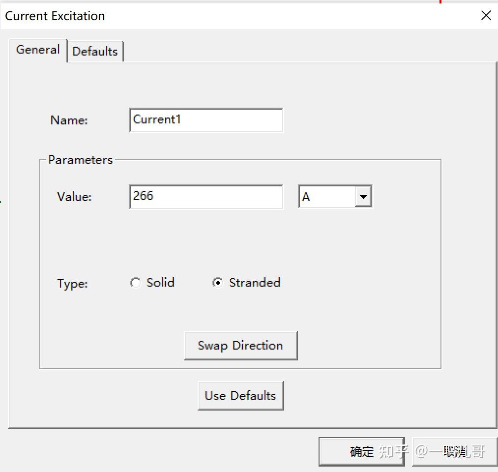Click the word "Solid" beside its radio
This screenshot has width=498, height=472.
coord(160,283)
